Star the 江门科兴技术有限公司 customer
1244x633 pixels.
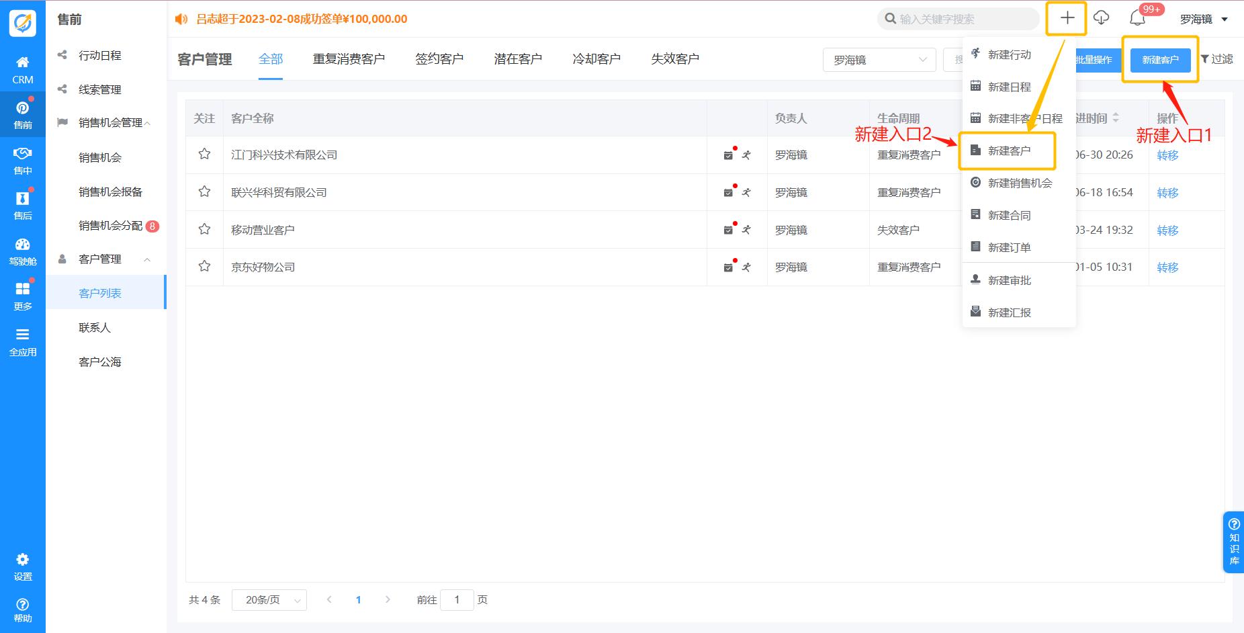coord(204,154)
